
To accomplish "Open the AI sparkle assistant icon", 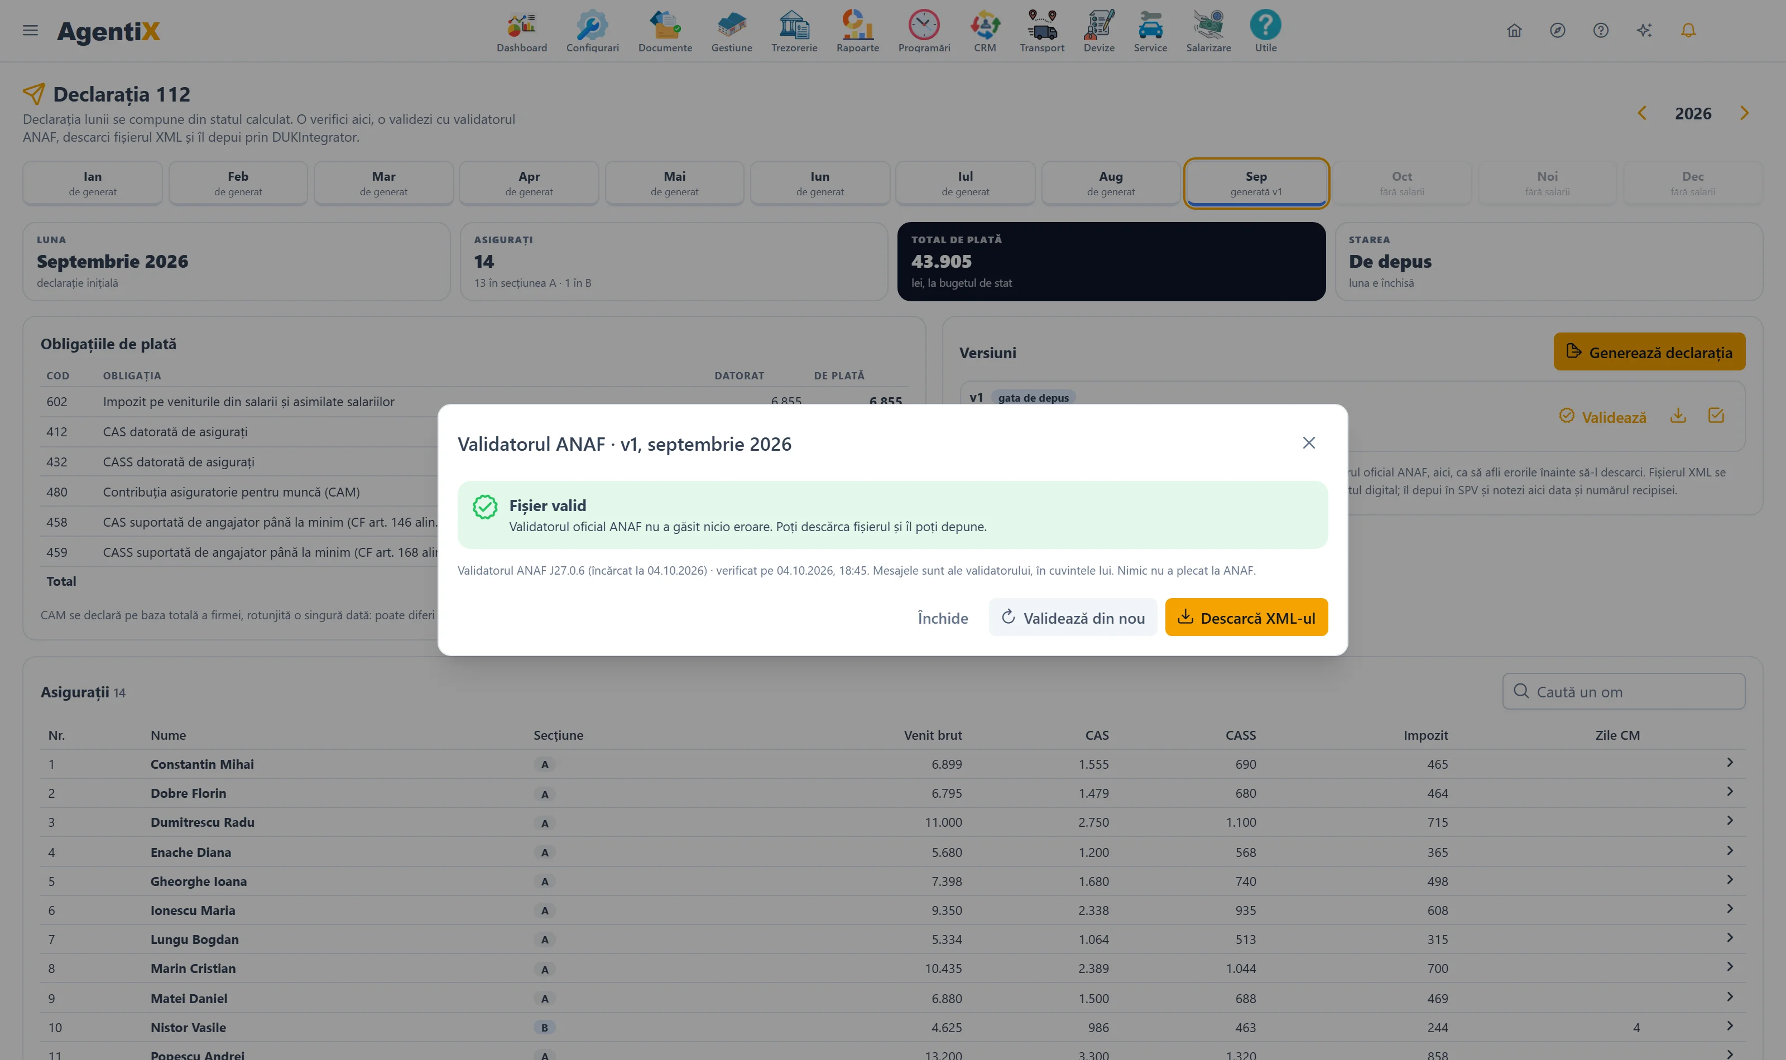I will 1645,30.
